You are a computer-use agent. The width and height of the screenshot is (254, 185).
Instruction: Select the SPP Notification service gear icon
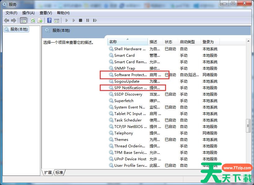pos(111,88)
